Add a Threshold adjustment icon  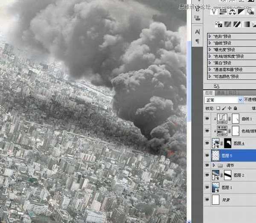237,24
